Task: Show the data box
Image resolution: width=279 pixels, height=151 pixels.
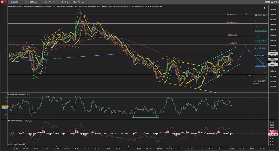Action: pos(66,2)
